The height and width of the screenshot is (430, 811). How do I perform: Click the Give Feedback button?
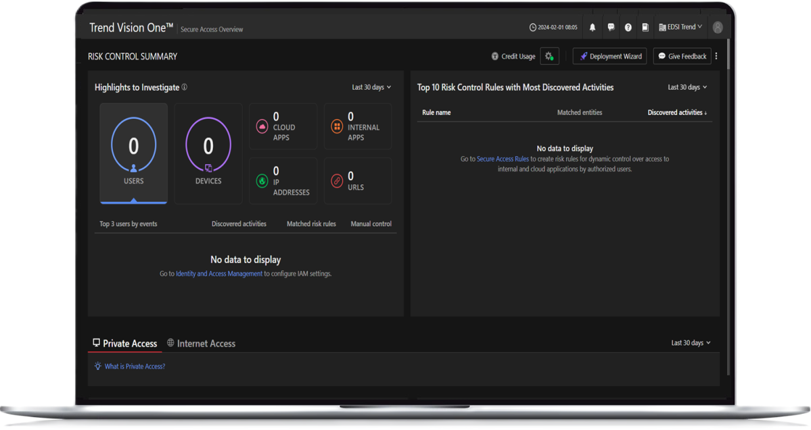click(682, 56)
